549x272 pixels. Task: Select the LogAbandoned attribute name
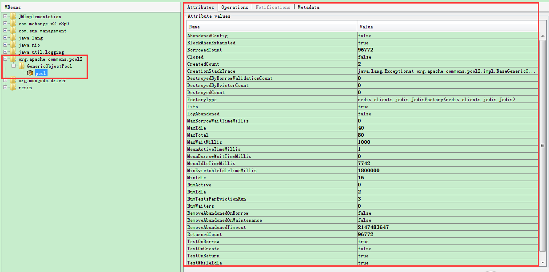pos(203,114)
